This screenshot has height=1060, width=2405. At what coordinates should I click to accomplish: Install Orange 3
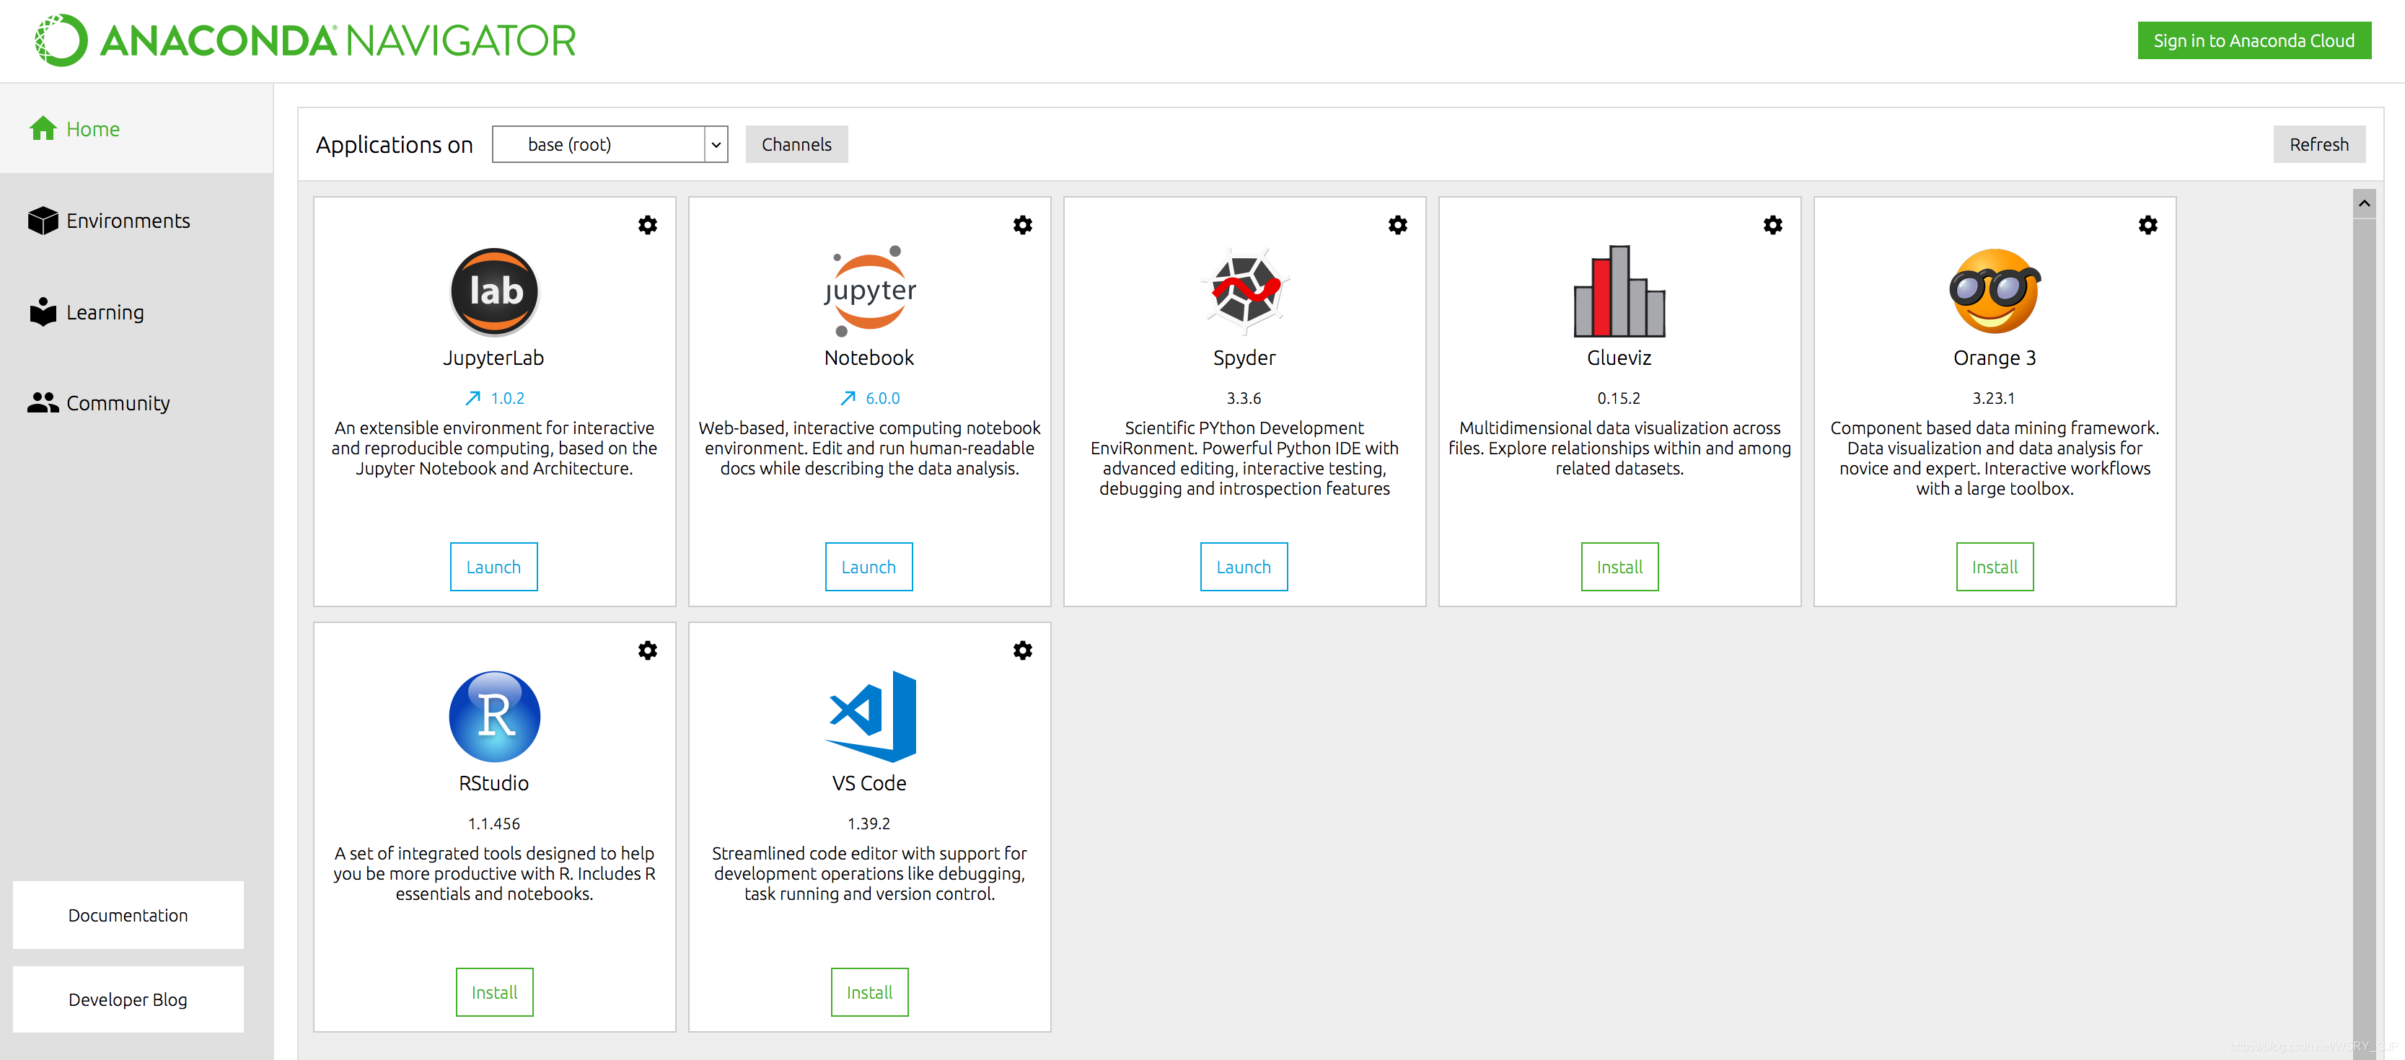(1995, 566)
